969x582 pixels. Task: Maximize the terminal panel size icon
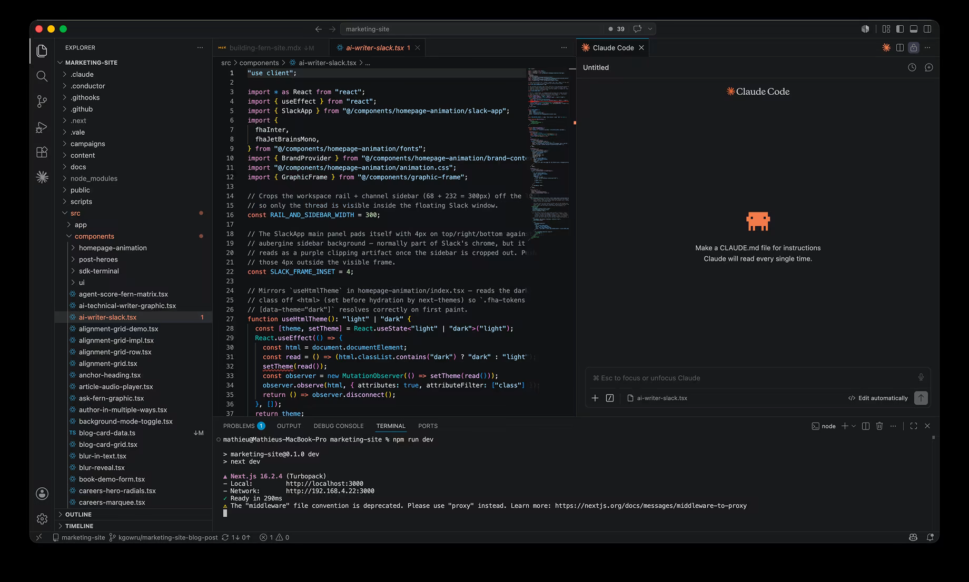click(914, 426)
